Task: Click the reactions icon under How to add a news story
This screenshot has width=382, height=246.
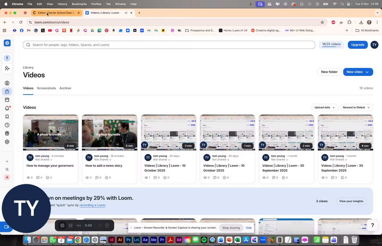Action: [107, 178]
